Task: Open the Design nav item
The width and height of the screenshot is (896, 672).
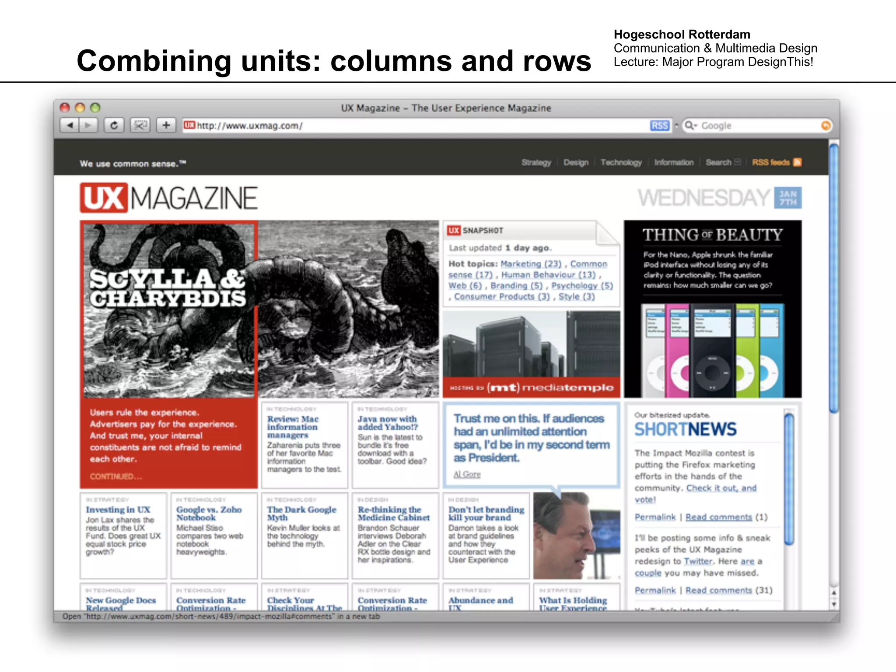Action: coord(576,162)
